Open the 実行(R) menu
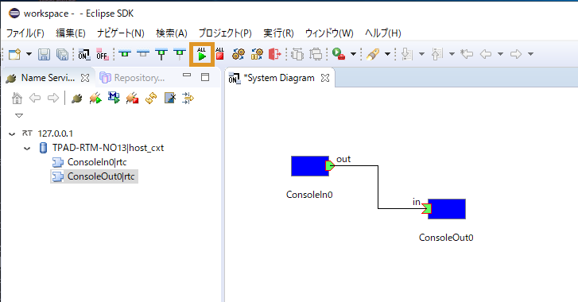This screenshot has height=302, width=578. coord(278,33)
